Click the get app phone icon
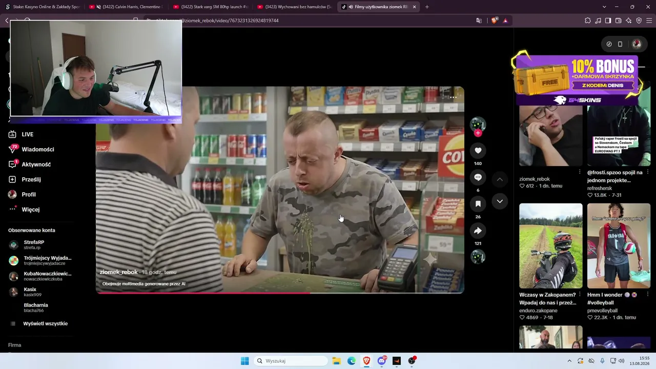 [x=620, y=44]
